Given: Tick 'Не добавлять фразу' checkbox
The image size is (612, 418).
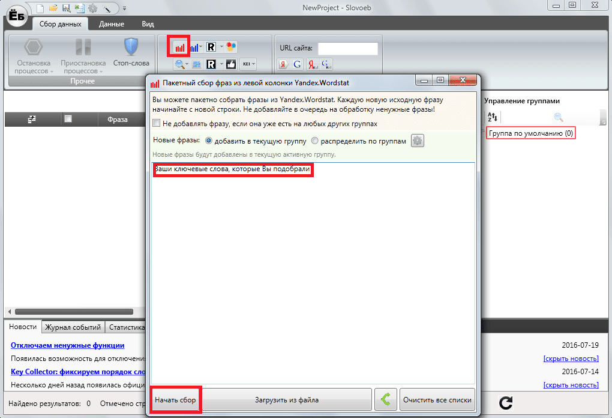Looking at the screenshot, I should tap(157, 123).
